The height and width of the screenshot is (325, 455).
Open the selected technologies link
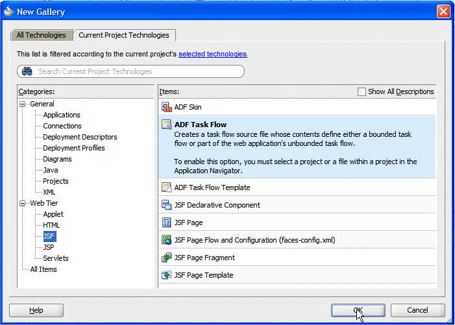[x=212, y=54]
